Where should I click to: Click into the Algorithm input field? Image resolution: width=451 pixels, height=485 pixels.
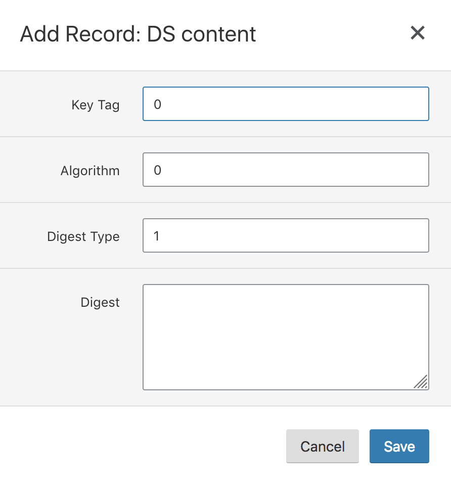tap(286, 170)
